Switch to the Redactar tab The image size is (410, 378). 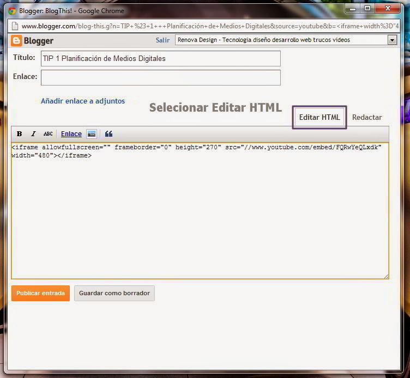click(367, 117)
